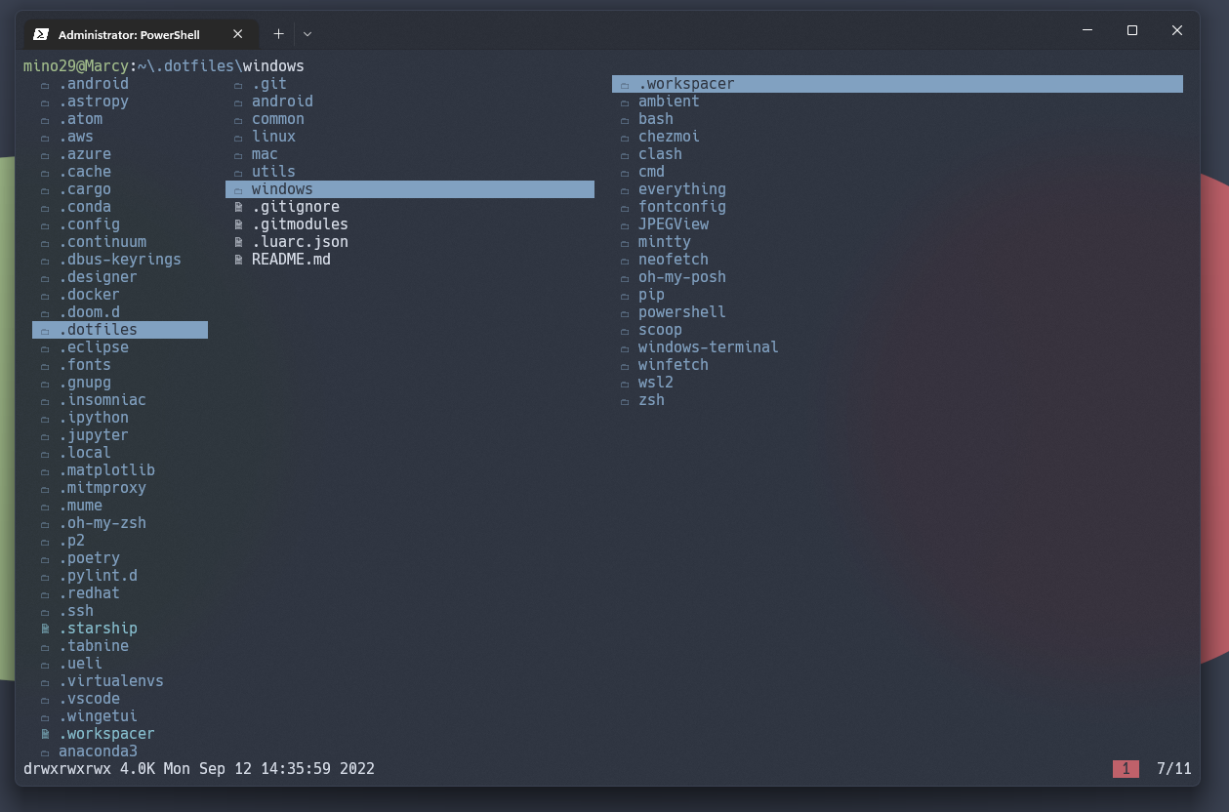
Task: Select the pip folder
Action: (x=651, y=295)
